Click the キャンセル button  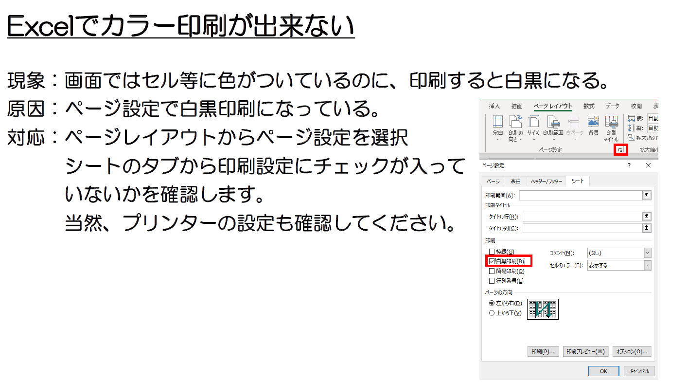coord(639,371)
